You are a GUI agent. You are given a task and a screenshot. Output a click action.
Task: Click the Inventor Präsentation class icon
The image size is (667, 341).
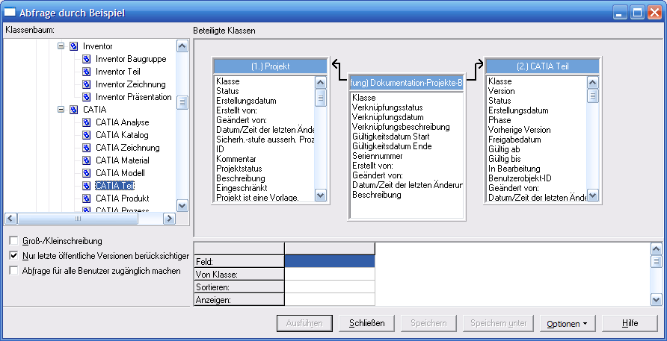(86, 97)
